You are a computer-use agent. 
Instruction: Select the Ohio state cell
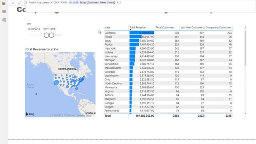(x=107, y=80)
